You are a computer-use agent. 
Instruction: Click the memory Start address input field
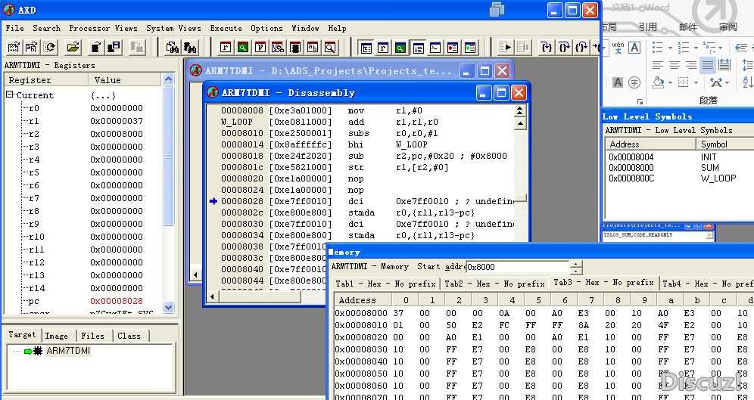(517, 267)
